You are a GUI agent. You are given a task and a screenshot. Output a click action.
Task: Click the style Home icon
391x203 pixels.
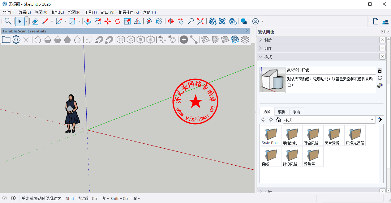(279, 120)
